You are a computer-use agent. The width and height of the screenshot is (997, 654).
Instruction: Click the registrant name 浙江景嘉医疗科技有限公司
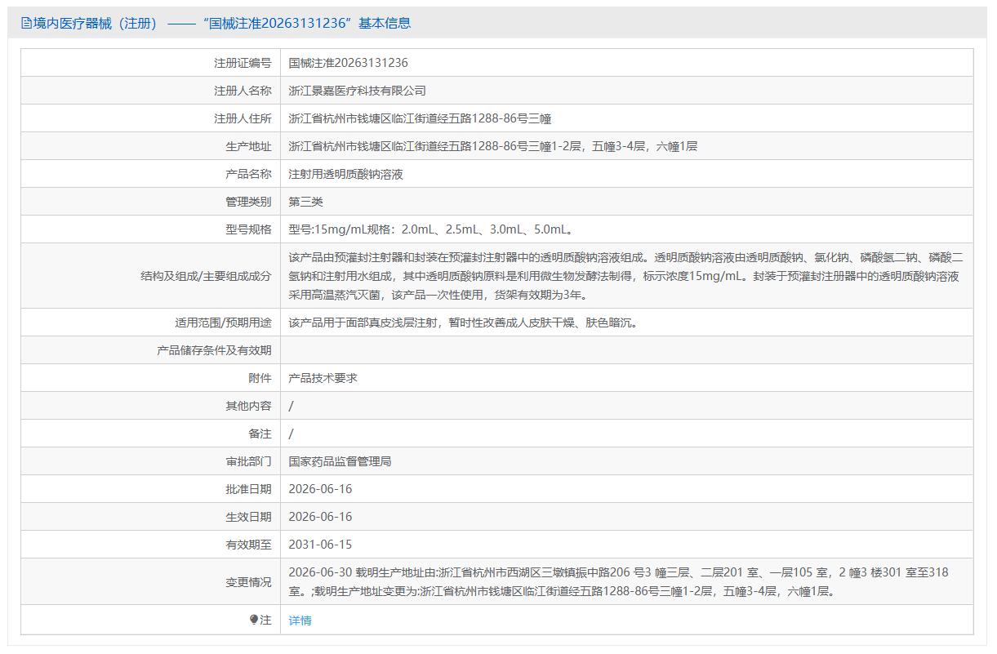(358, 91)
